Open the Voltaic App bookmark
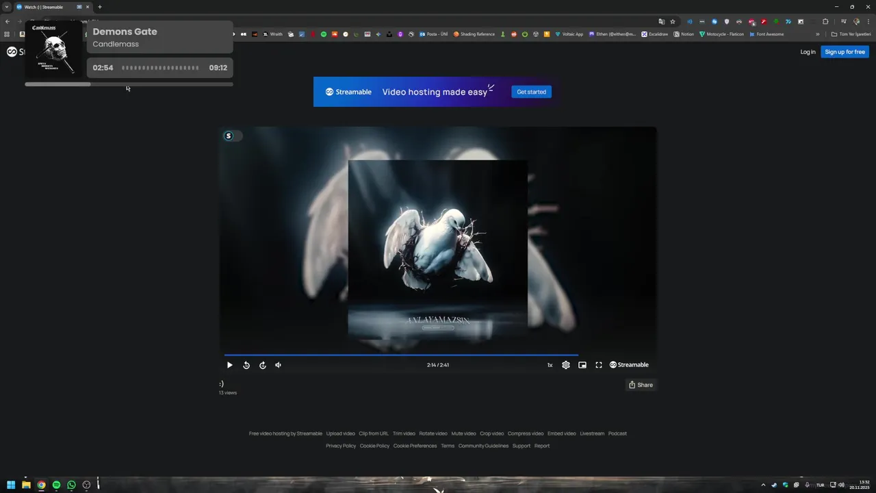Screen dimensions: 876x493 pyautogui.click(x=569, y=34)
